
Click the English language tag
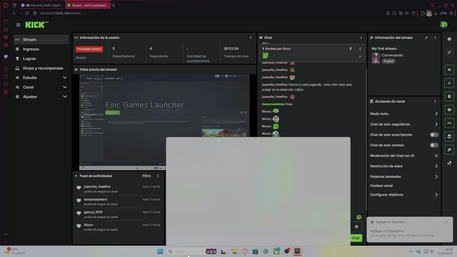click(388, 61)
